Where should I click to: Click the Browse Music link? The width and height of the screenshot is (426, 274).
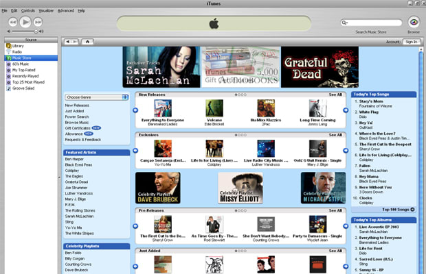coord(77,123)
